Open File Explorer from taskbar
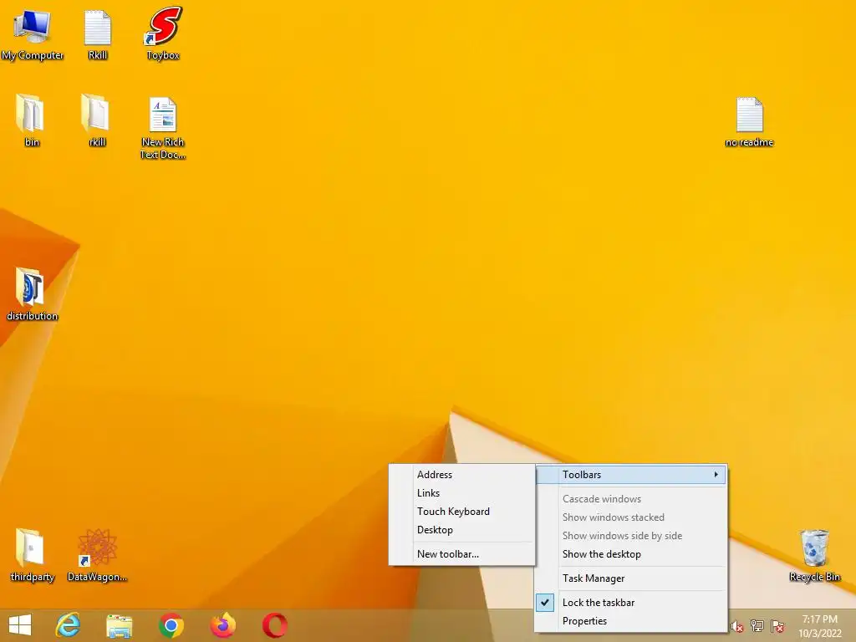 (119, 625)
